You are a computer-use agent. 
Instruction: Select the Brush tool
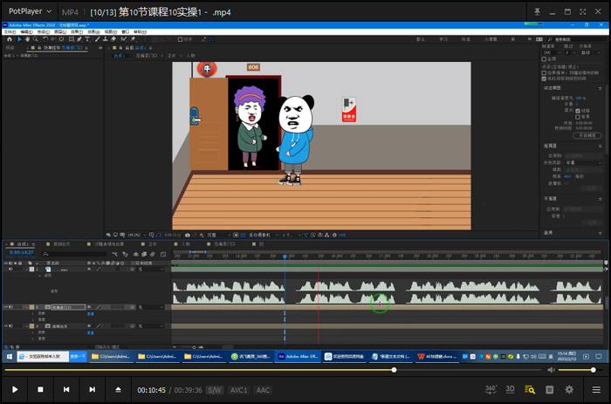tap(98, 39)
